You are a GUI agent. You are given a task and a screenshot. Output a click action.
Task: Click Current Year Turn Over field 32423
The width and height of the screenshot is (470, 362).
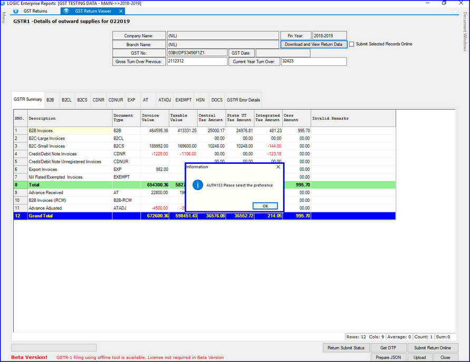point(314,61)
